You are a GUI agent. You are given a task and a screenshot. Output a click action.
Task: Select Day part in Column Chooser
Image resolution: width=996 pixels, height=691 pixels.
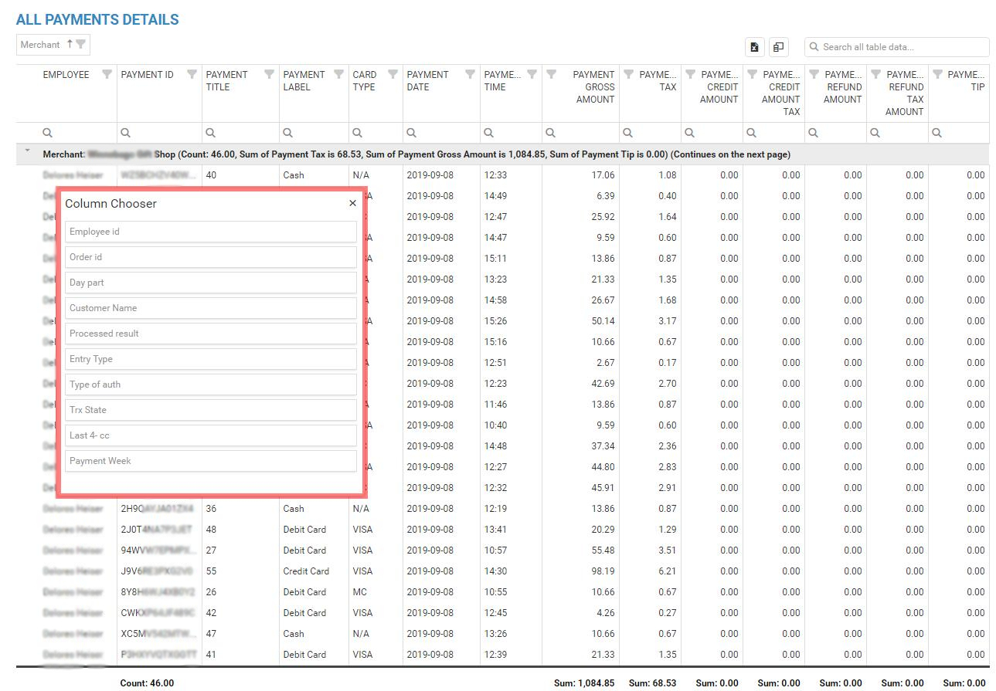point(211,283)
